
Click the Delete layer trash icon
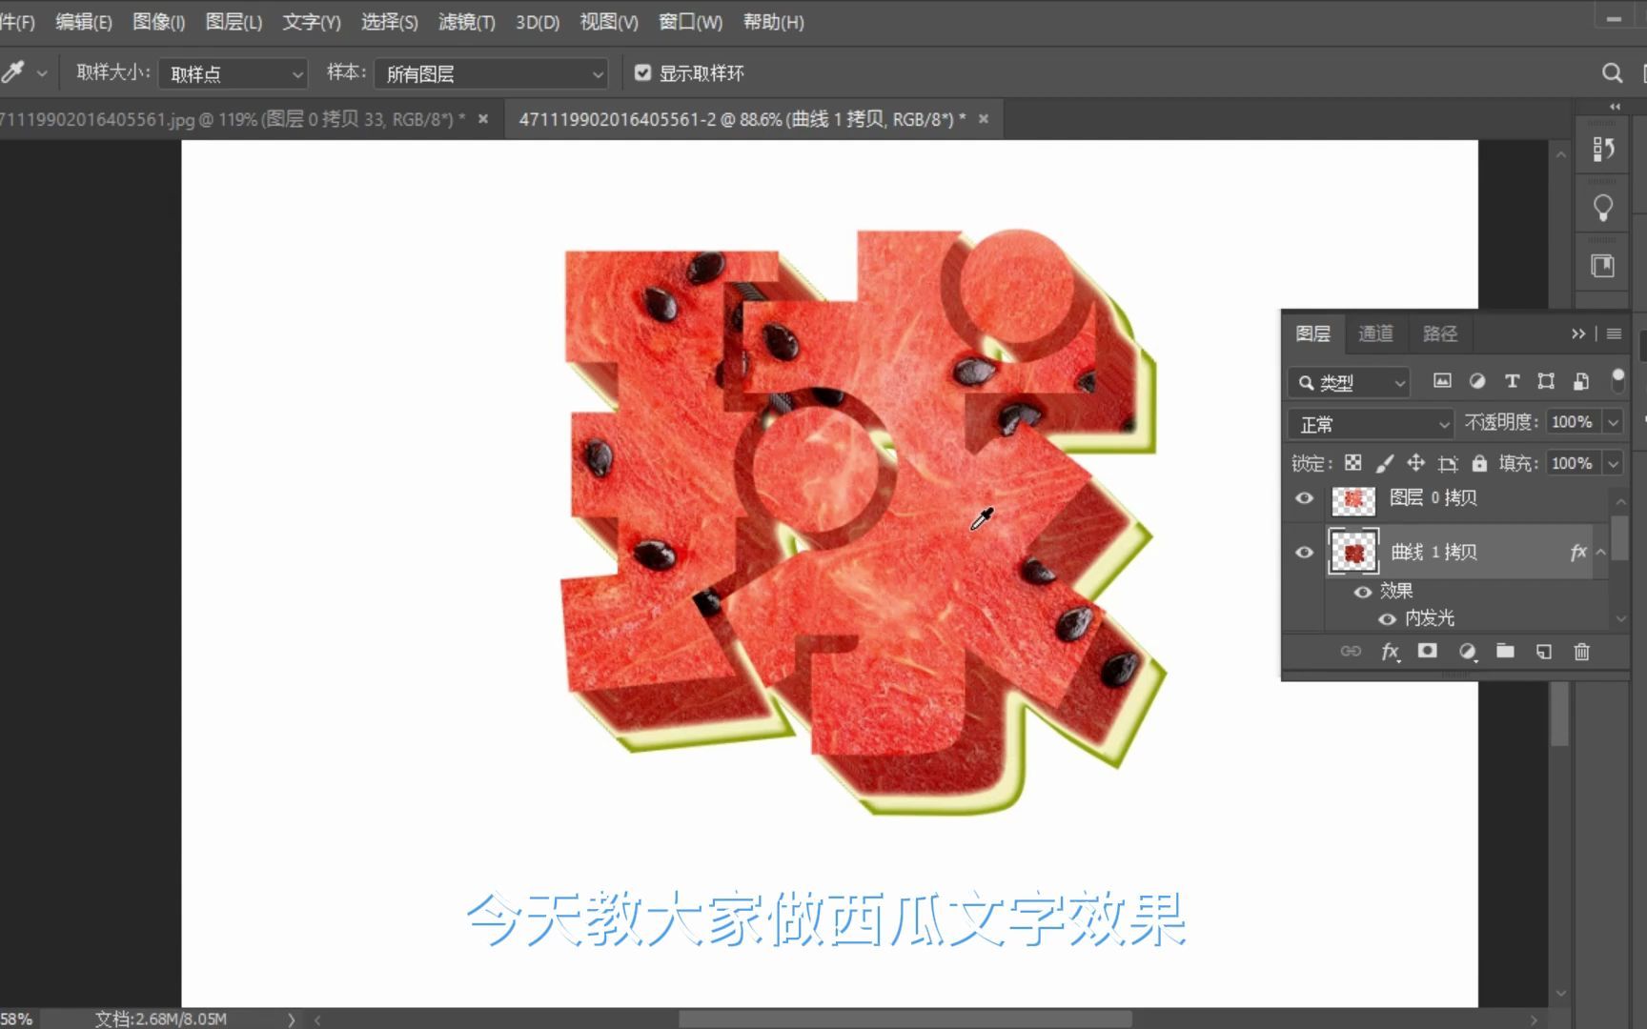click(1581, 652)
